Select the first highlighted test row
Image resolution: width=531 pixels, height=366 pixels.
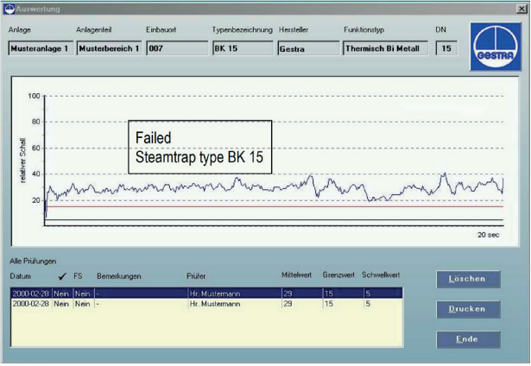(x=205, y=293)
